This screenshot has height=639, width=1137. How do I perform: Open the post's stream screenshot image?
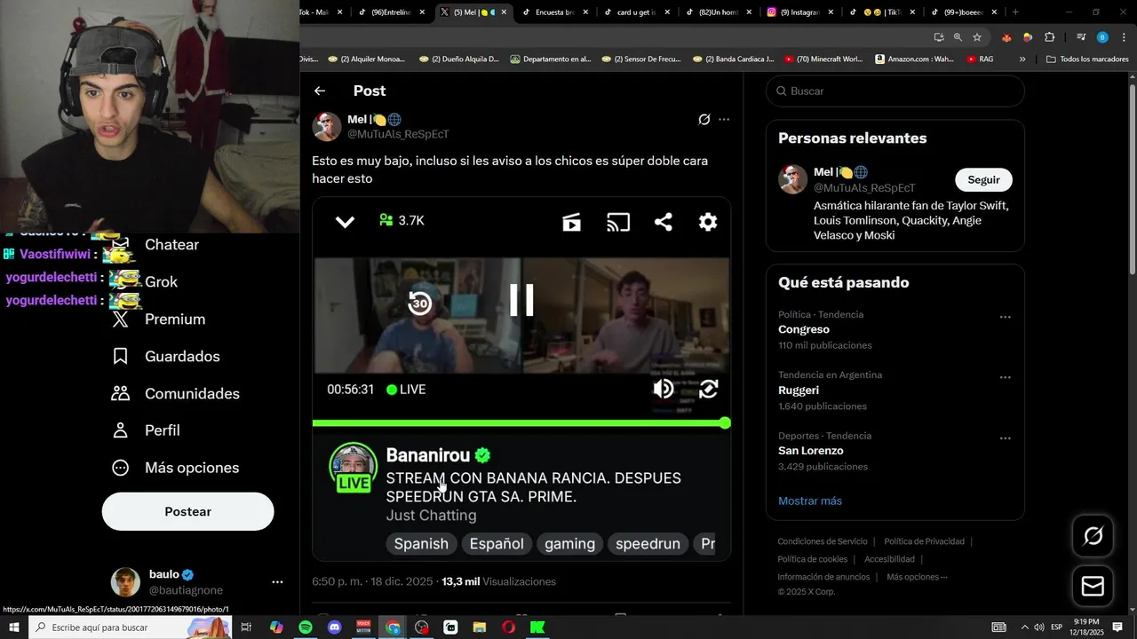521,379
